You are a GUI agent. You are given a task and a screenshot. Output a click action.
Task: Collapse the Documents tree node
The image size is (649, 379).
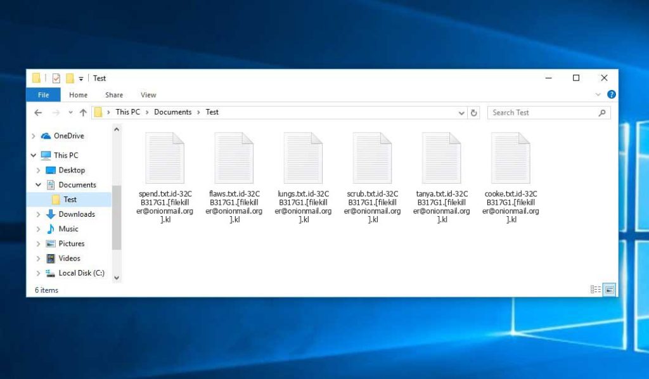click(39, 184)
